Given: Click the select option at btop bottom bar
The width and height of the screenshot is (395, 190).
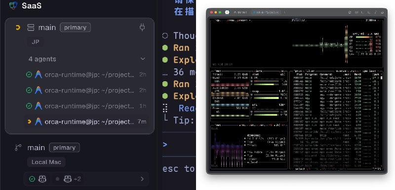Looking at the screenshot, I should pos(300,169).
